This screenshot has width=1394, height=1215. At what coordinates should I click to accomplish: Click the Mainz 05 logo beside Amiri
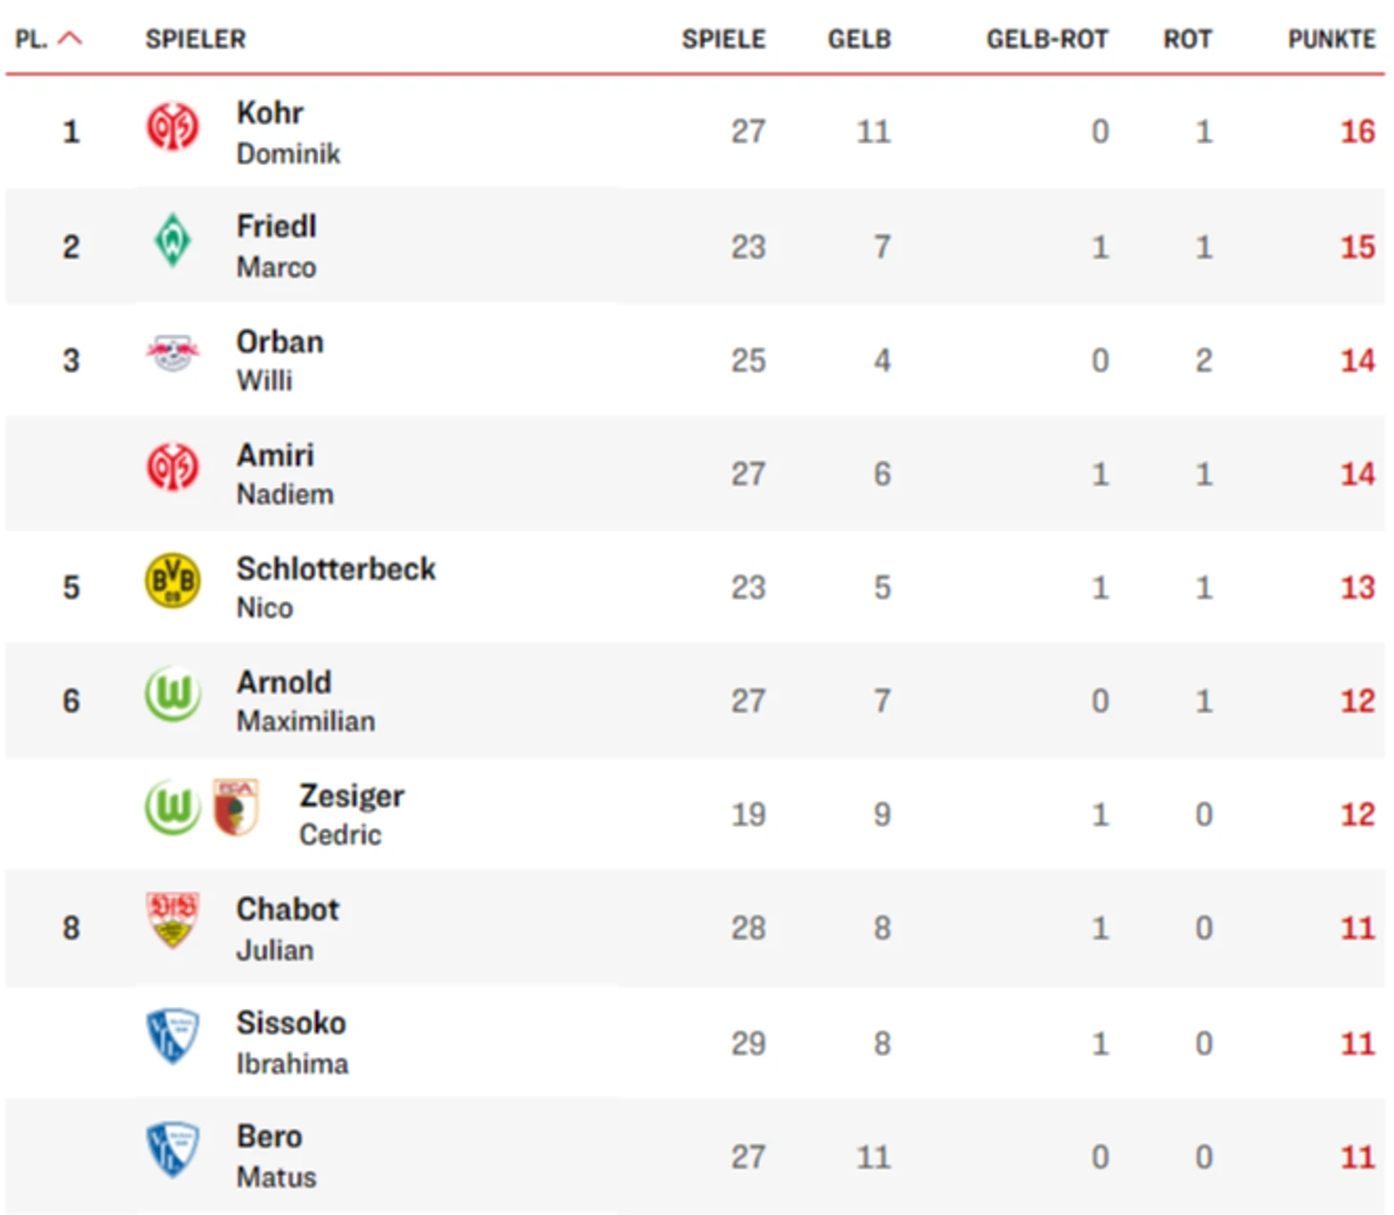pos(172,467)
